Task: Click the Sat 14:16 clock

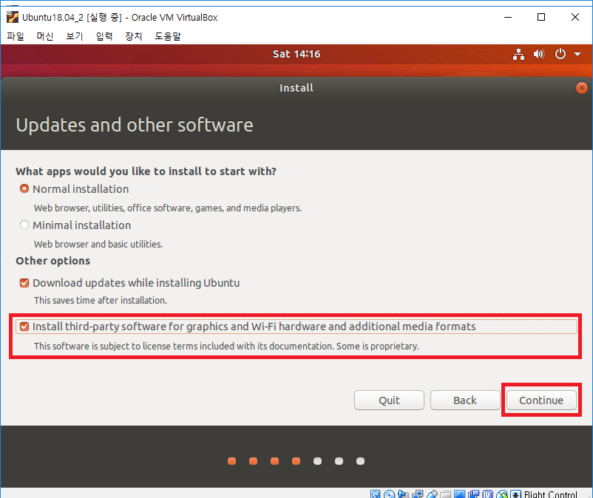Action: point(296,54)
